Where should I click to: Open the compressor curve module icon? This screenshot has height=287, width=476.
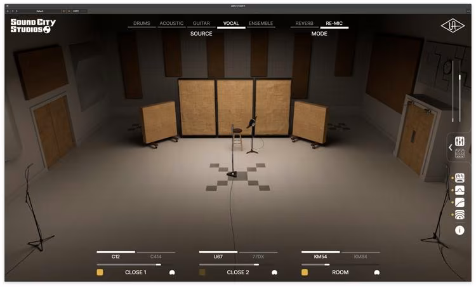[459, 203]
